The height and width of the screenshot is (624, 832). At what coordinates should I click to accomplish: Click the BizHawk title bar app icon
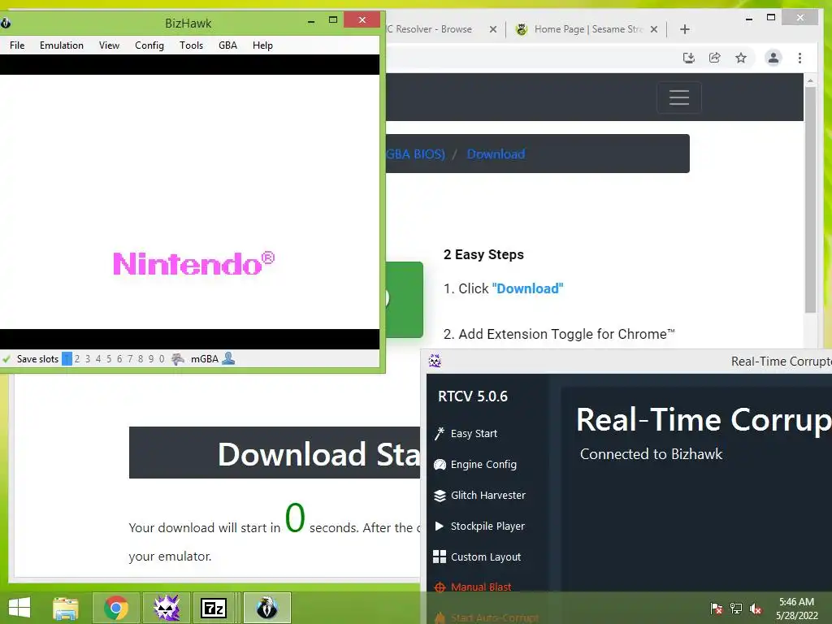[6, 23]
